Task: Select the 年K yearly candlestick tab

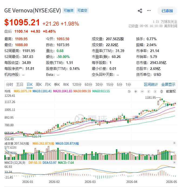Action: coord(66,84)
